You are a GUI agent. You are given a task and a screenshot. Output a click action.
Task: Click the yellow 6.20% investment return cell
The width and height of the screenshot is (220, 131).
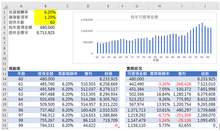(46, 12)
